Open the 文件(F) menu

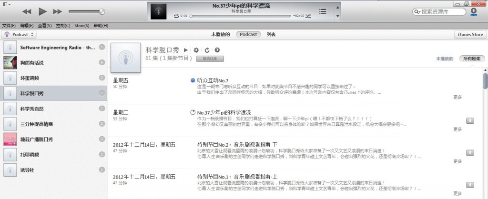(9, 26)
